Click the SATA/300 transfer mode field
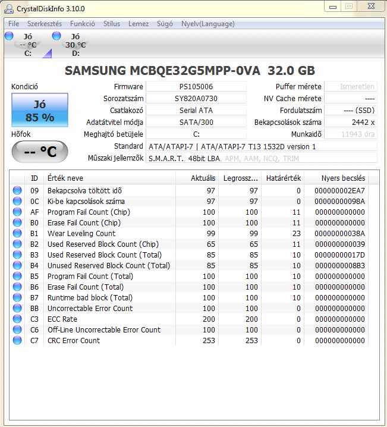This screenshot has height=427, width=387. point(196,123)
